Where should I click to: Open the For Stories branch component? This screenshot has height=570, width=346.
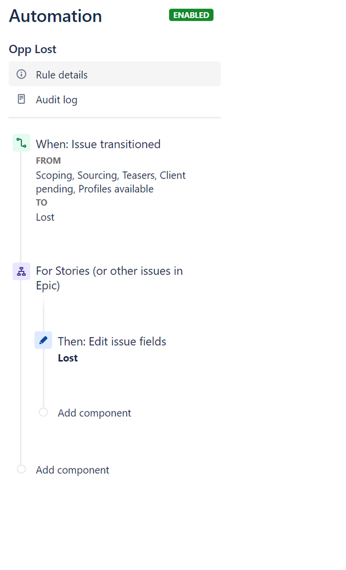[x=109, y=278]
